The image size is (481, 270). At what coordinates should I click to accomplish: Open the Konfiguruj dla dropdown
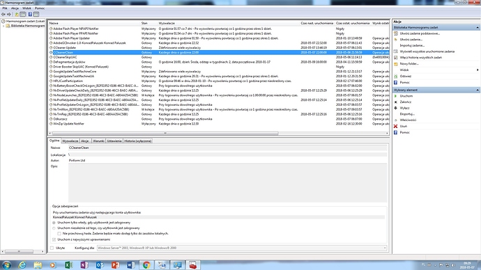pos(242,248)
